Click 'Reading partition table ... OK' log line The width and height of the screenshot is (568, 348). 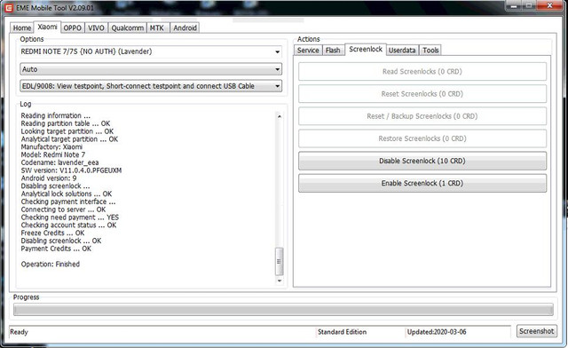(x=66, y=123)
